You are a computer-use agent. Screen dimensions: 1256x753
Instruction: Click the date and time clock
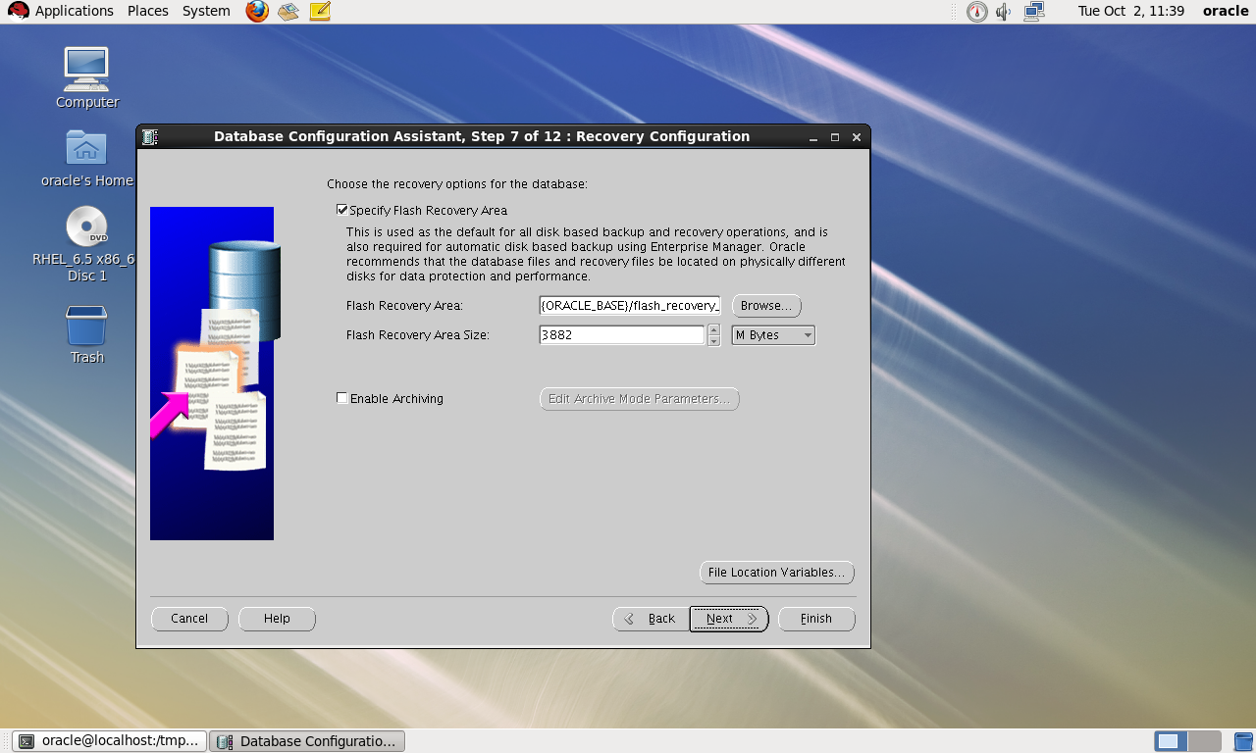[1130, 12]
